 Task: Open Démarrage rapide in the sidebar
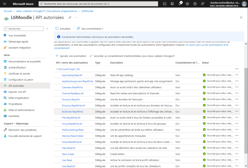click(x=18, y=41)
